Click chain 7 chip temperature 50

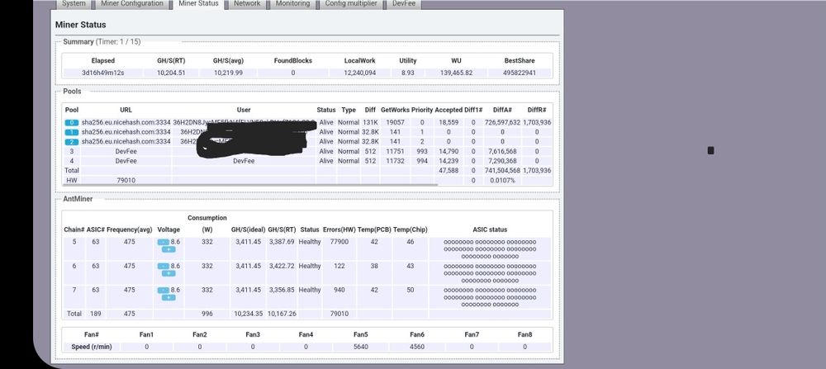tap(411, 290)
